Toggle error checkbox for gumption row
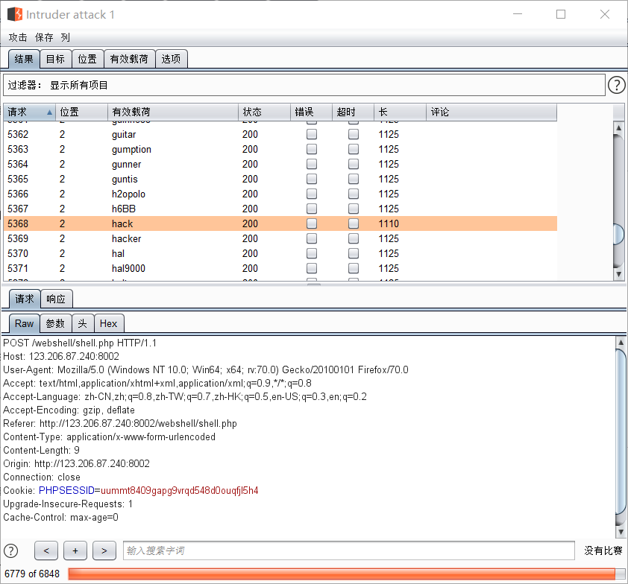 [x=312, y=149]
